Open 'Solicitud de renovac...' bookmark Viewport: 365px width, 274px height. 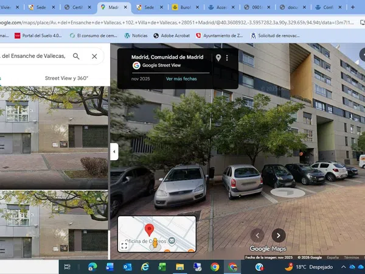pos(275,36)
